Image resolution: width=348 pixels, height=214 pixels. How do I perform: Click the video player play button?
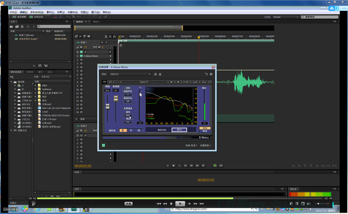180,204
